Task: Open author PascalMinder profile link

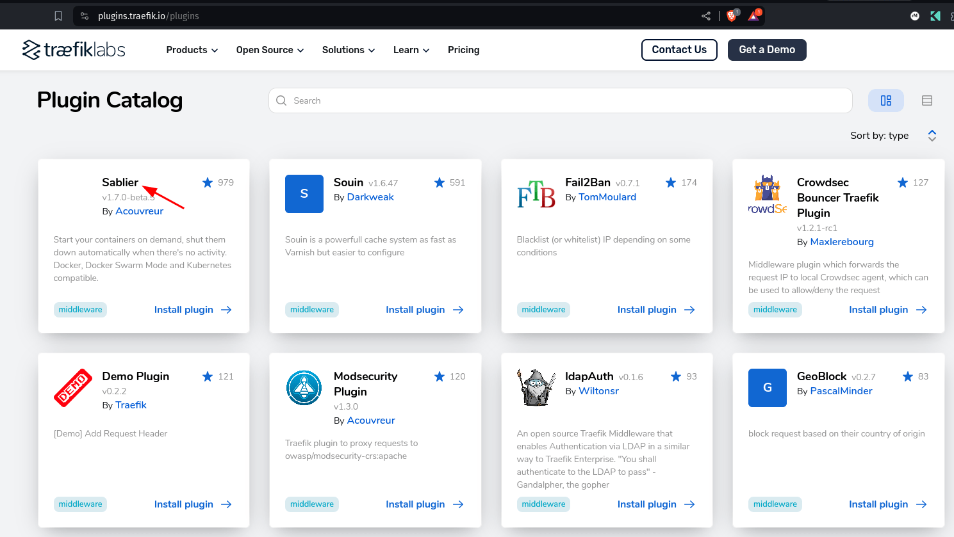Action: coord(841,391)
